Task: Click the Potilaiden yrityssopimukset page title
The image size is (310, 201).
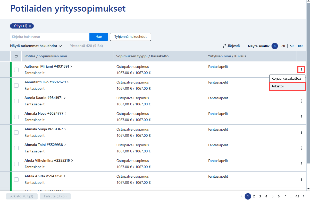Action: tap(68, 8)
